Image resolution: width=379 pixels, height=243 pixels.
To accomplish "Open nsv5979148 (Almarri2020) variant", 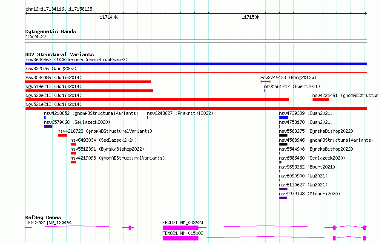I will tap(310, 194).
